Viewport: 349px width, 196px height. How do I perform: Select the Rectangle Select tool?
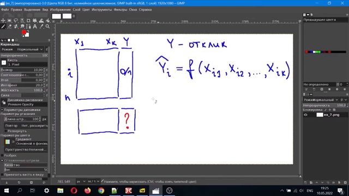[9, 21]
